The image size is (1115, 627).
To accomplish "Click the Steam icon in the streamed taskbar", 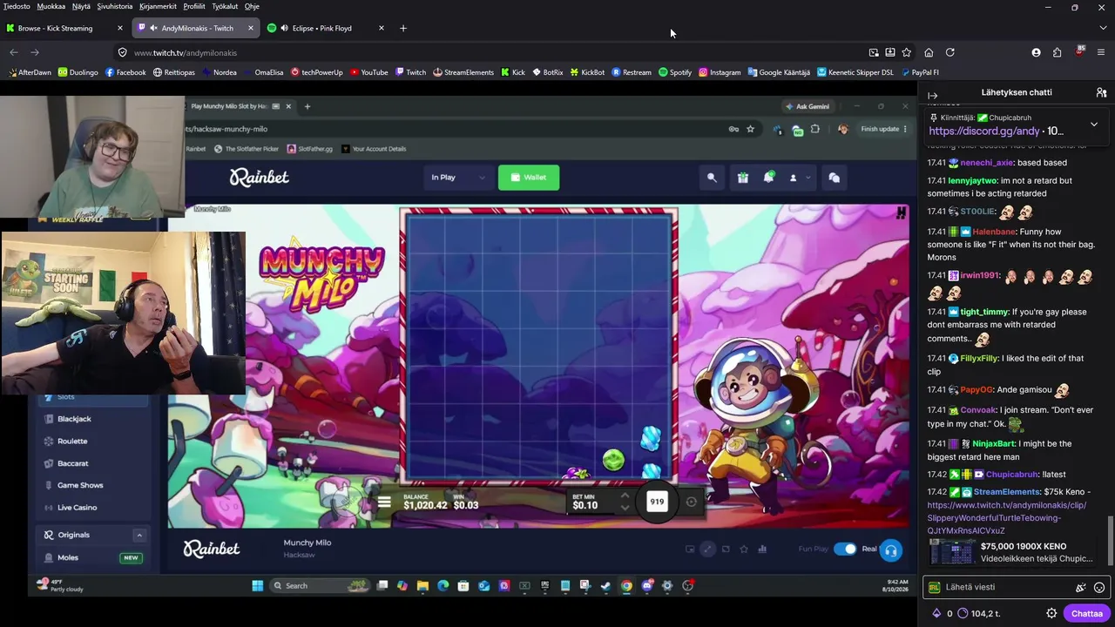I will coord(605,586).
